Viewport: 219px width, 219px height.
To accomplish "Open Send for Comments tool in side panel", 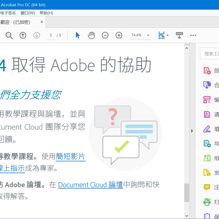I will (207, 173).
